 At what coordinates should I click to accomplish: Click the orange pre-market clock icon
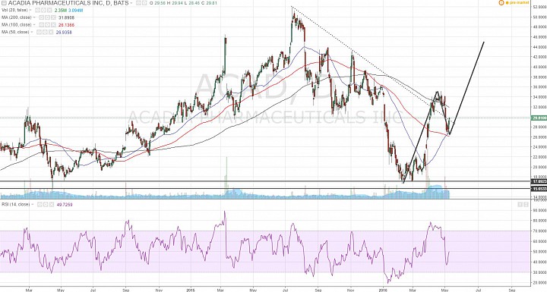[501, 2]
